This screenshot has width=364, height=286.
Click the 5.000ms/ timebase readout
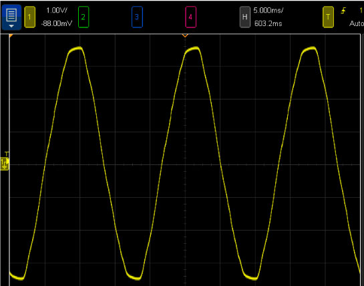(268, 11)
